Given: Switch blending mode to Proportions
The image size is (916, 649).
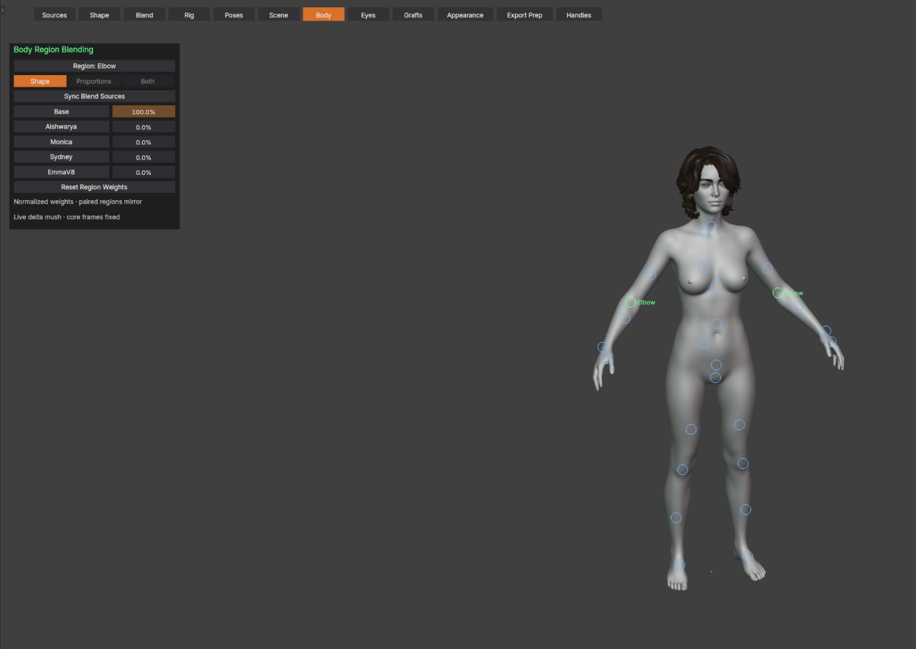Looking at the screenshot, I should (94, 81).
